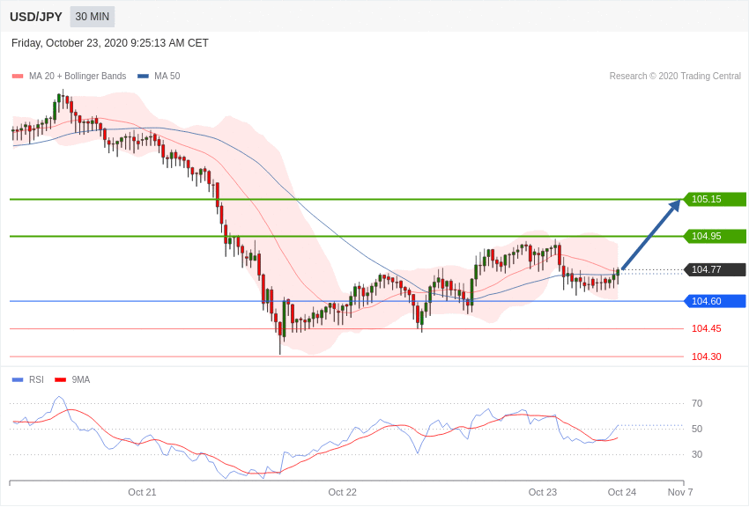Click the Oct 24 date axis label
The width and height of the screenshot is (749, 507).
pos(621,492)
